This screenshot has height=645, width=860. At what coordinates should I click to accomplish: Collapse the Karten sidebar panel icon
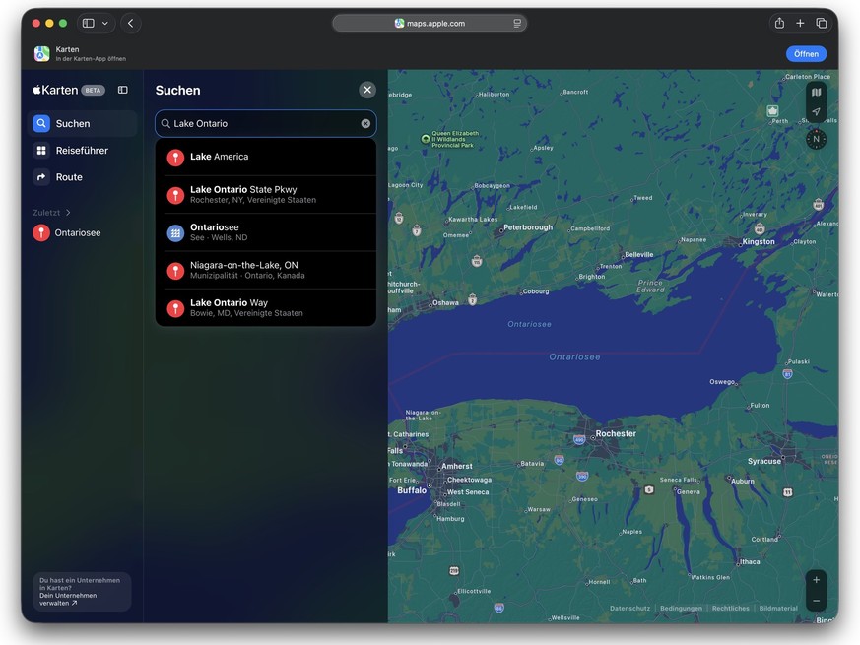coord(123,90)
